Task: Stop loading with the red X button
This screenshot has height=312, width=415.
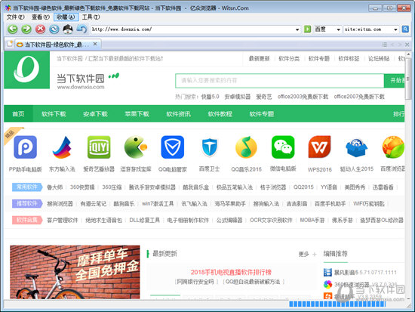Action: [40, 29]
